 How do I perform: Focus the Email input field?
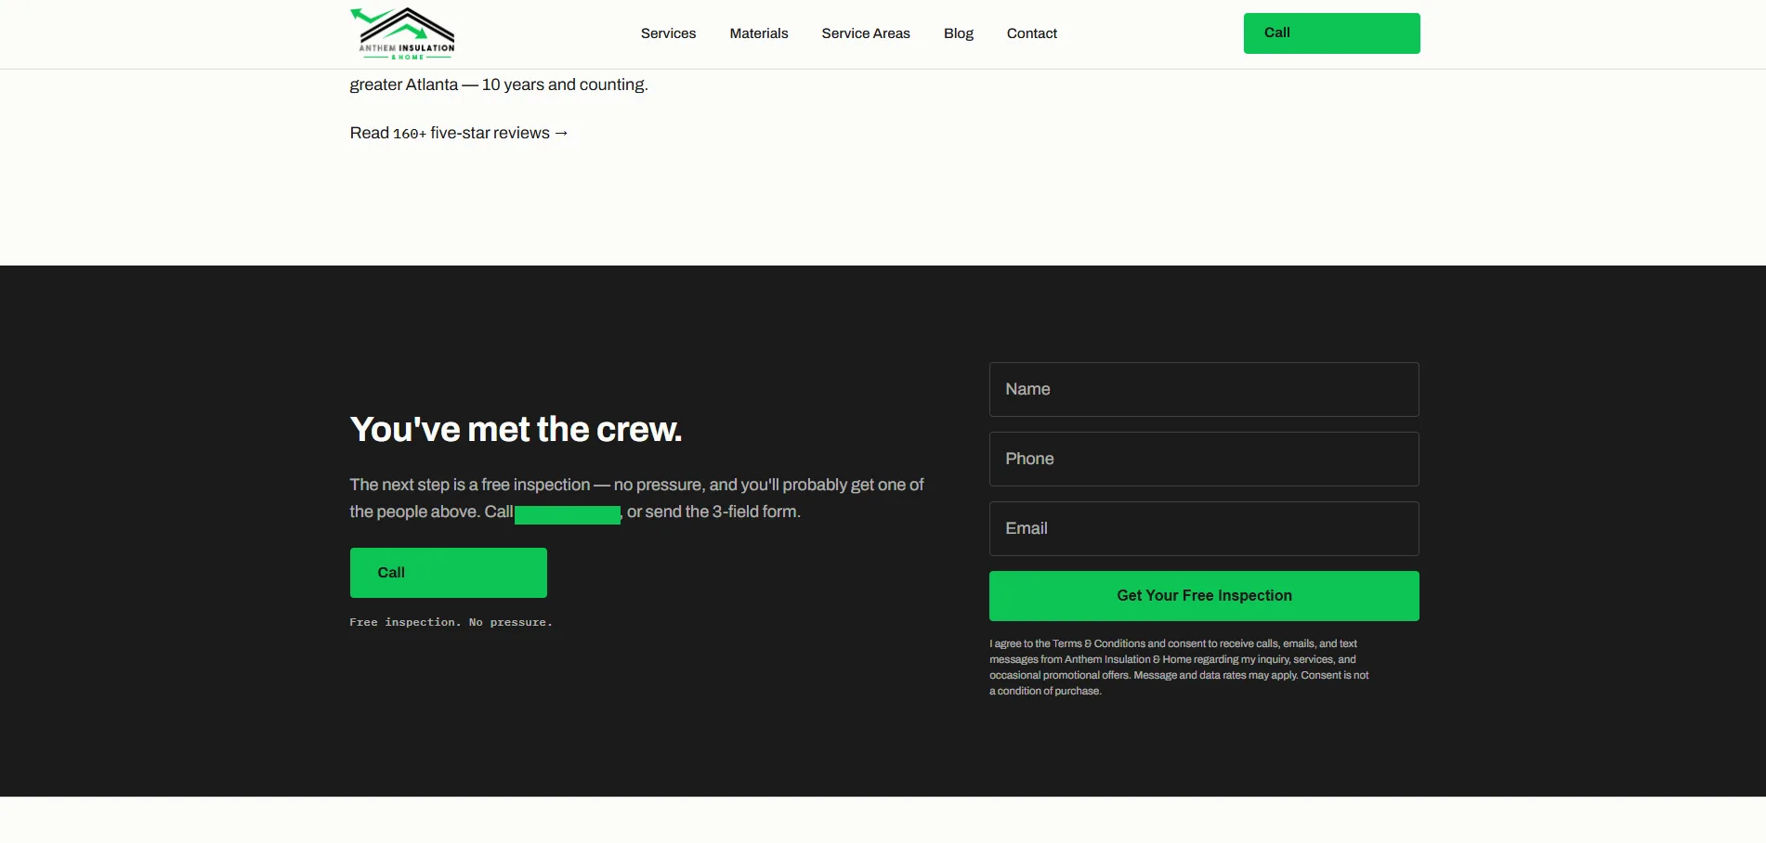pos(1204,528)
